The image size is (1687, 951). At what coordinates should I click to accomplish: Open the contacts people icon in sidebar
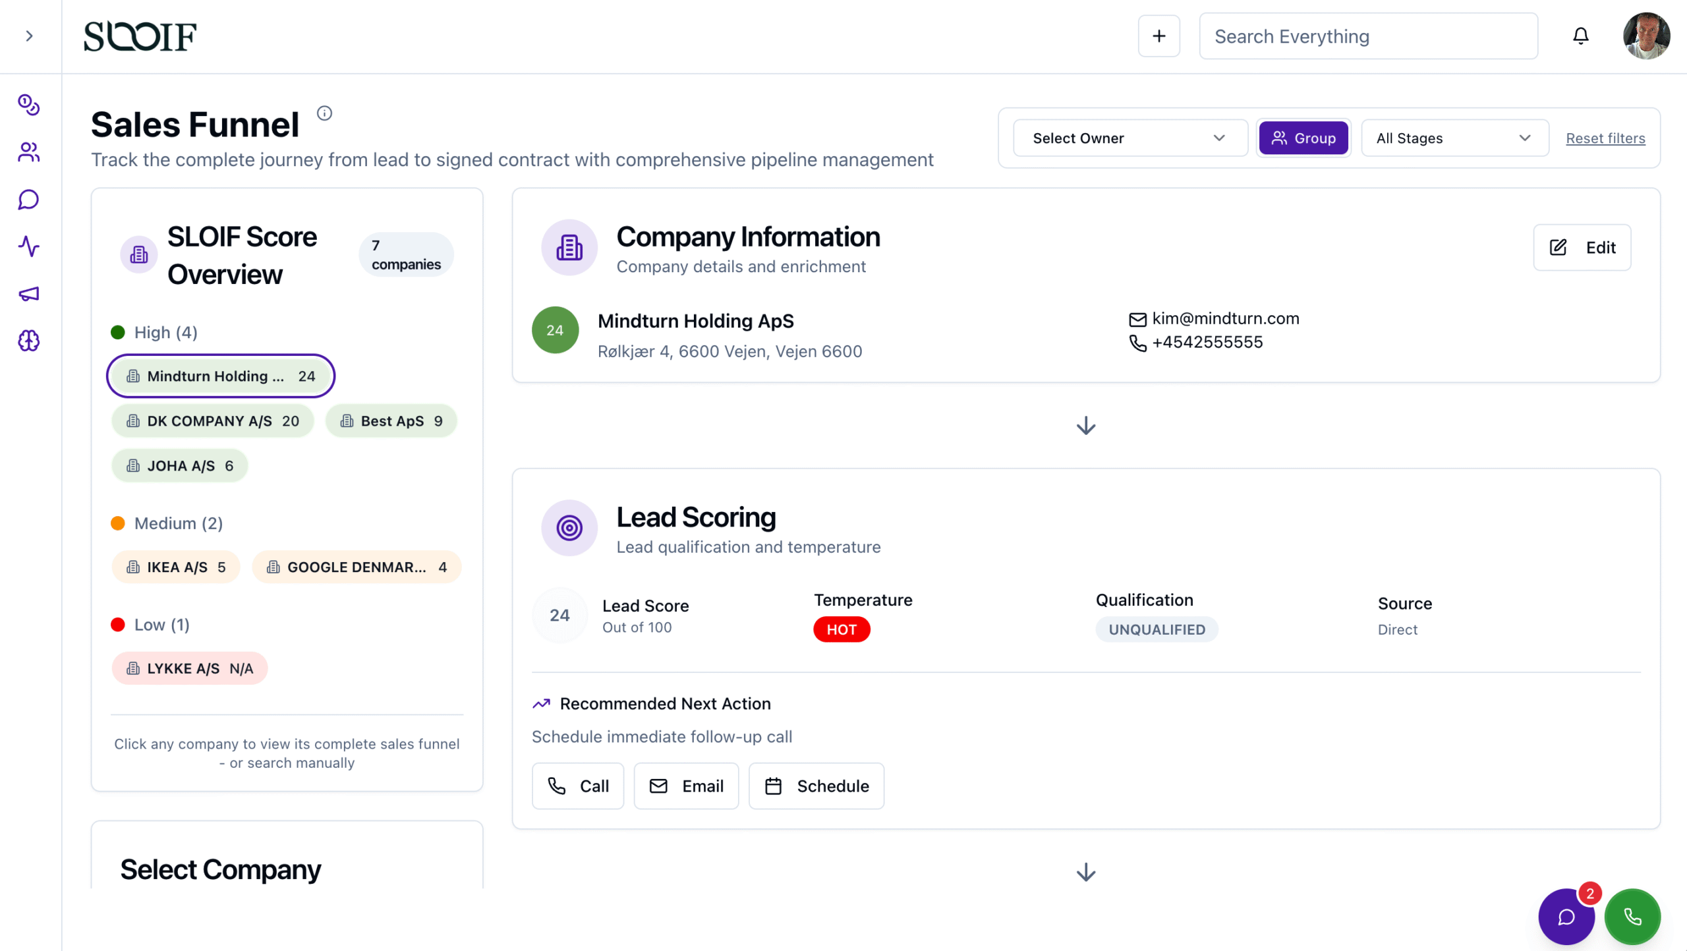coord(29,152)
